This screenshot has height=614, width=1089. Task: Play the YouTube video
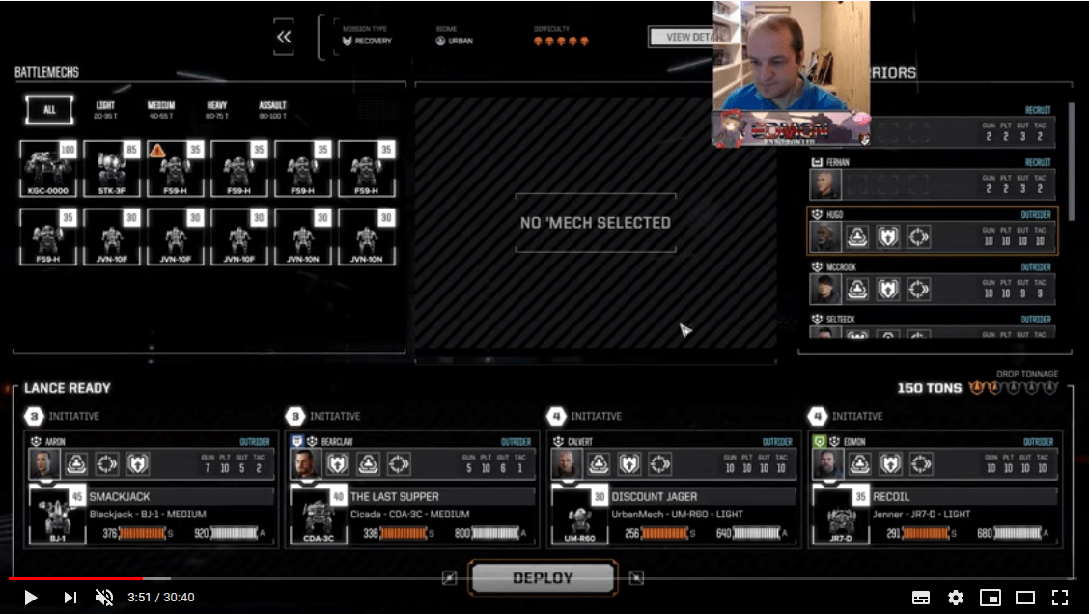point(30,598)
